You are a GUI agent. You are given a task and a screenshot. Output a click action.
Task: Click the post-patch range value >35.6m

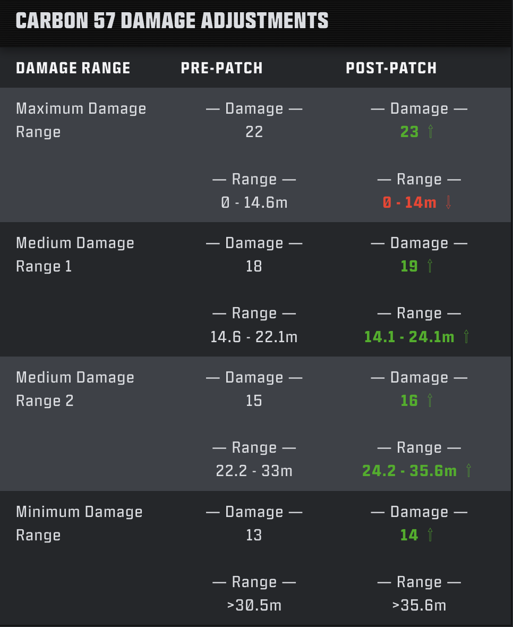[x=419, y=605]
